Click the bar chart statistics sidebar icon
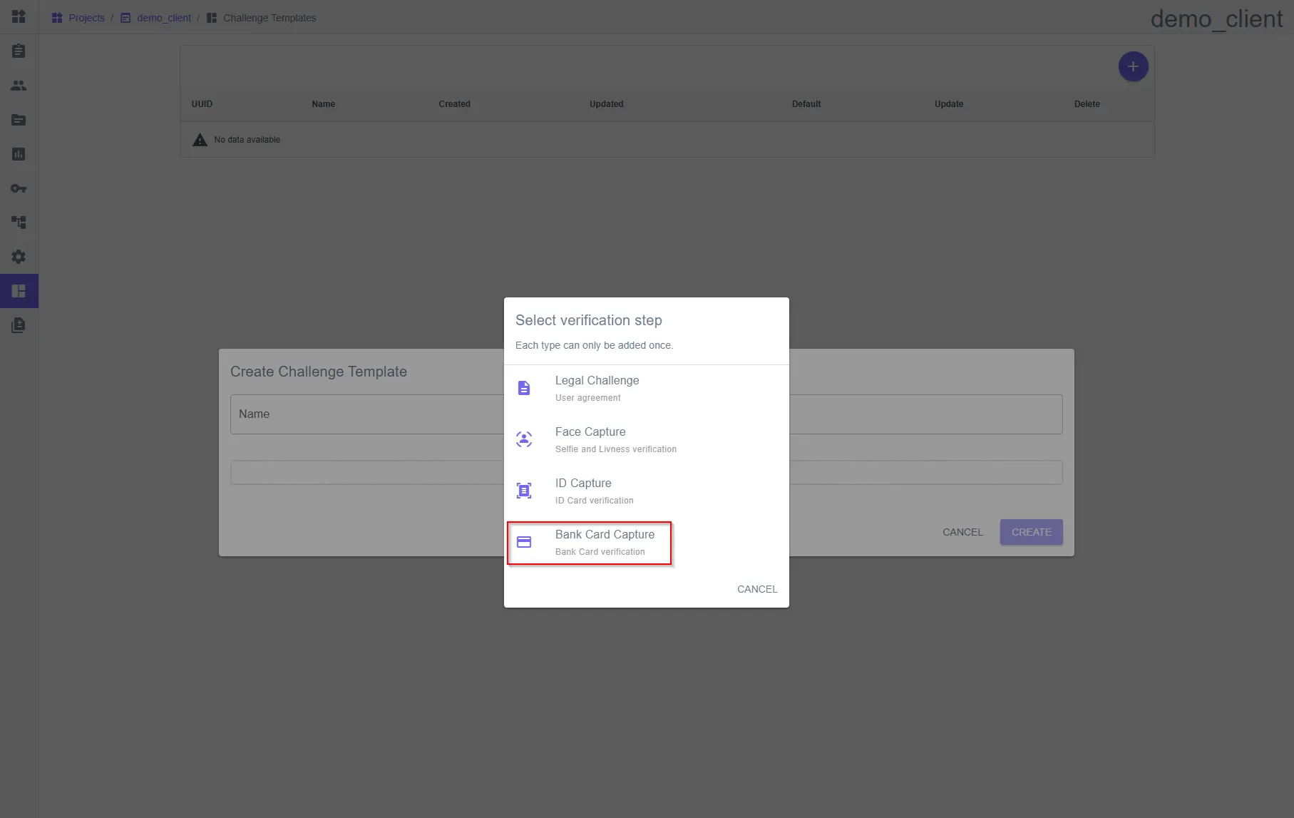 19,154
